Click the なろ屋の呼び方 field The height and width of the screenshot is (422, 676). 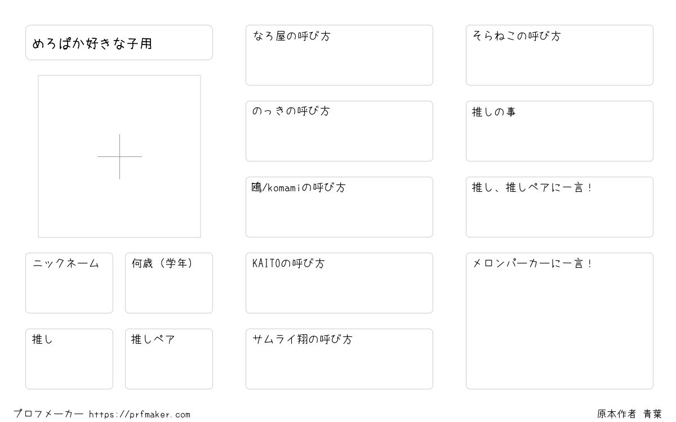pyautogui.click(x=339, y=55)
